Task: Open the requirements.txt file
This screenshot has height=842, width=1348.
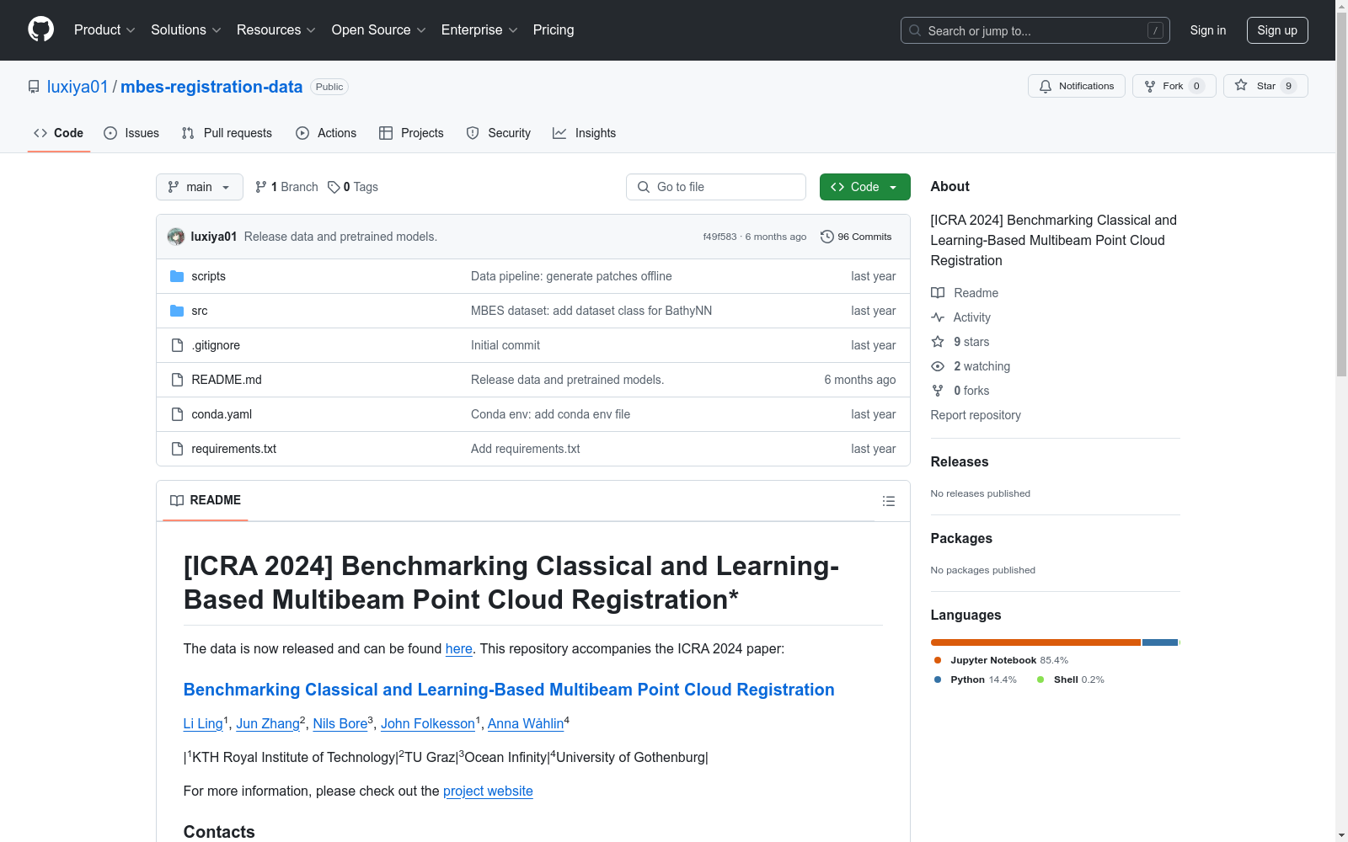Action: coord(233,449)
